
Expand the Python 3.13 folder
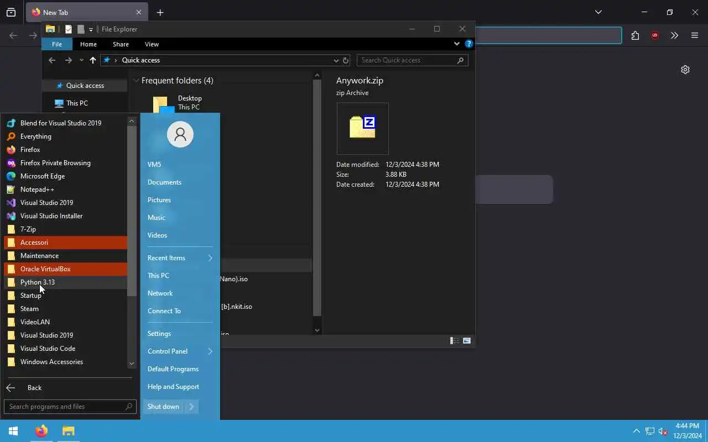coord(65,282)
